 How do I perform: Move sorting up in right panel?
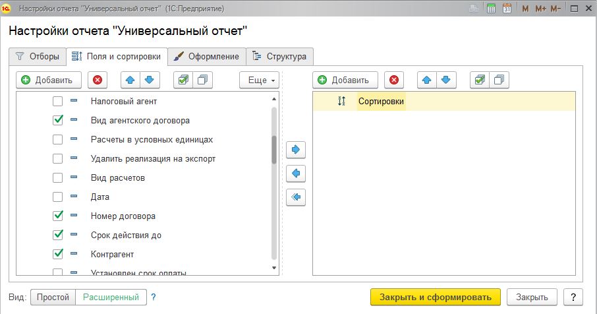[427, 80]
